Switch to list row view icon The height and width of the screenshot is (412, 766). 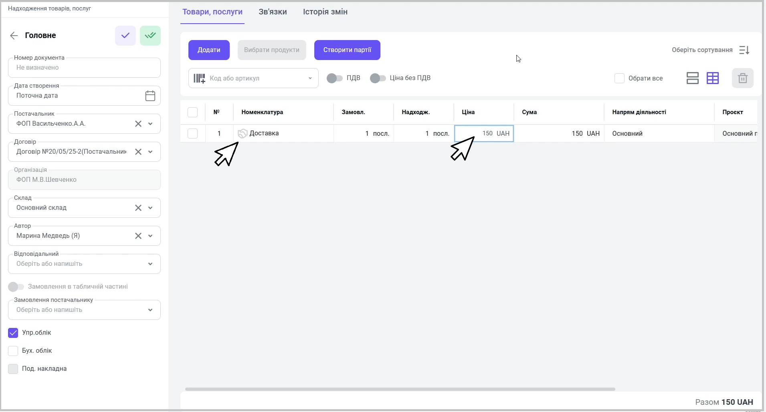point(692,78)
